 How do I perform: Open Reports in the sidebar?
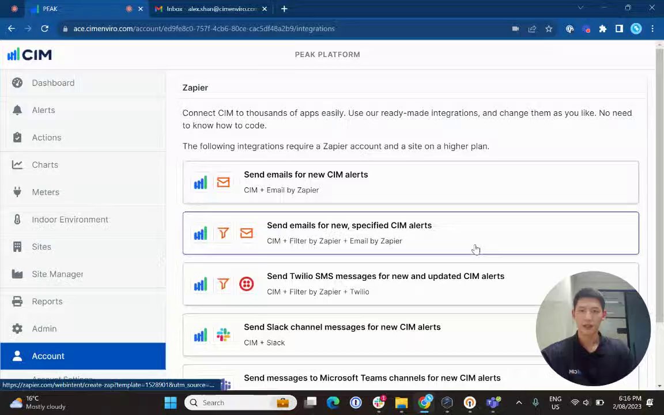(83, 301)
